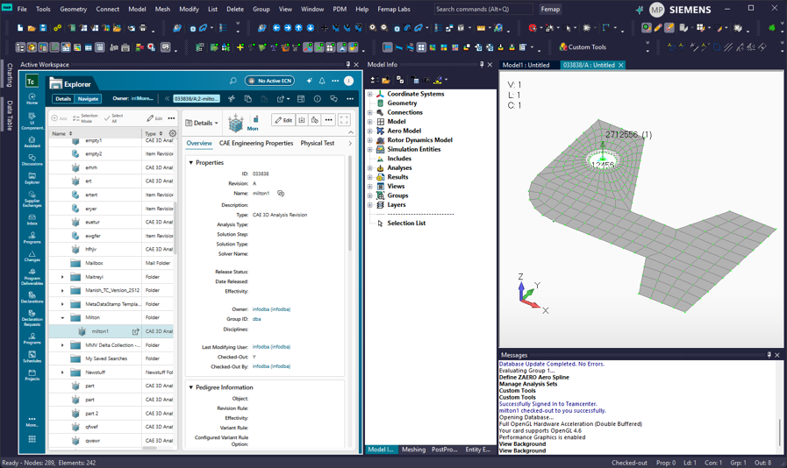Collapse the Milton folder
The height and width of the screenshot is (468, 787).
tap(63, 317)
